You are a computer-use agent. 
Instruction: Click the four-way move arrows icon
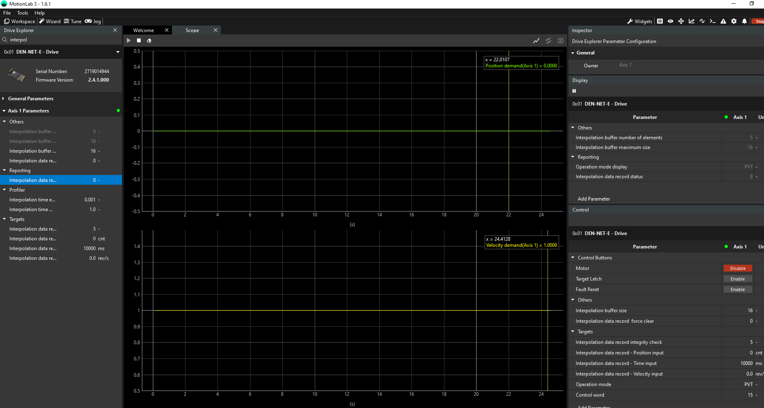point(681,22)
